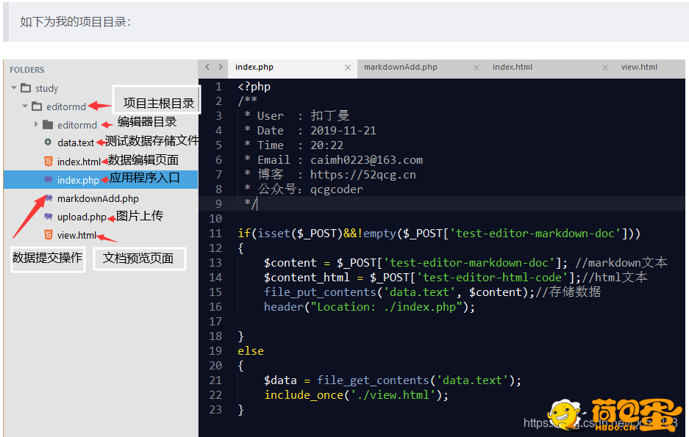Image resolution: width=689 pixels, height=437 pixels.
Task: Expand the nested editormd editor folder
Action: [x=36, y=125]
